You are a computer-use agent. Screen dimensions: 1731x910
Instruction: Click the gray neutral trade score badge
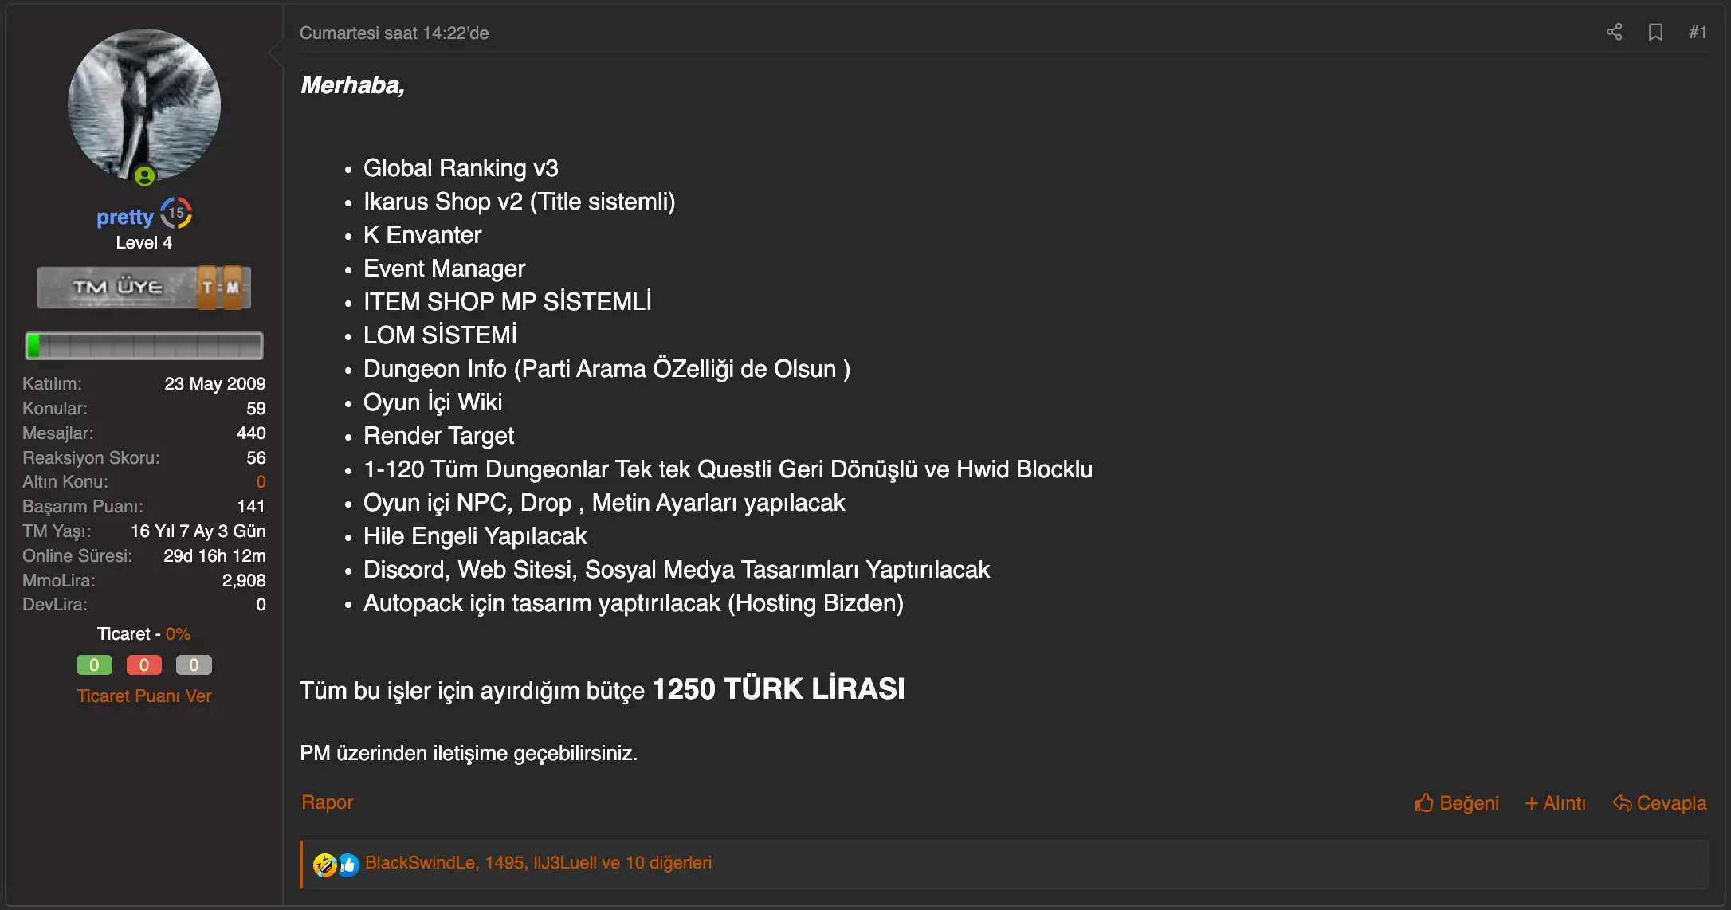[x=194, y=665]
